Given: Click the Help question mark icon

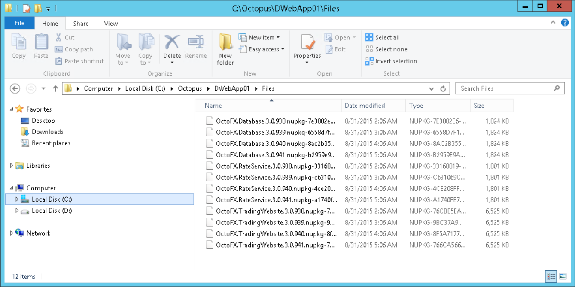Looking at the screenshot, I should [565, 23].
